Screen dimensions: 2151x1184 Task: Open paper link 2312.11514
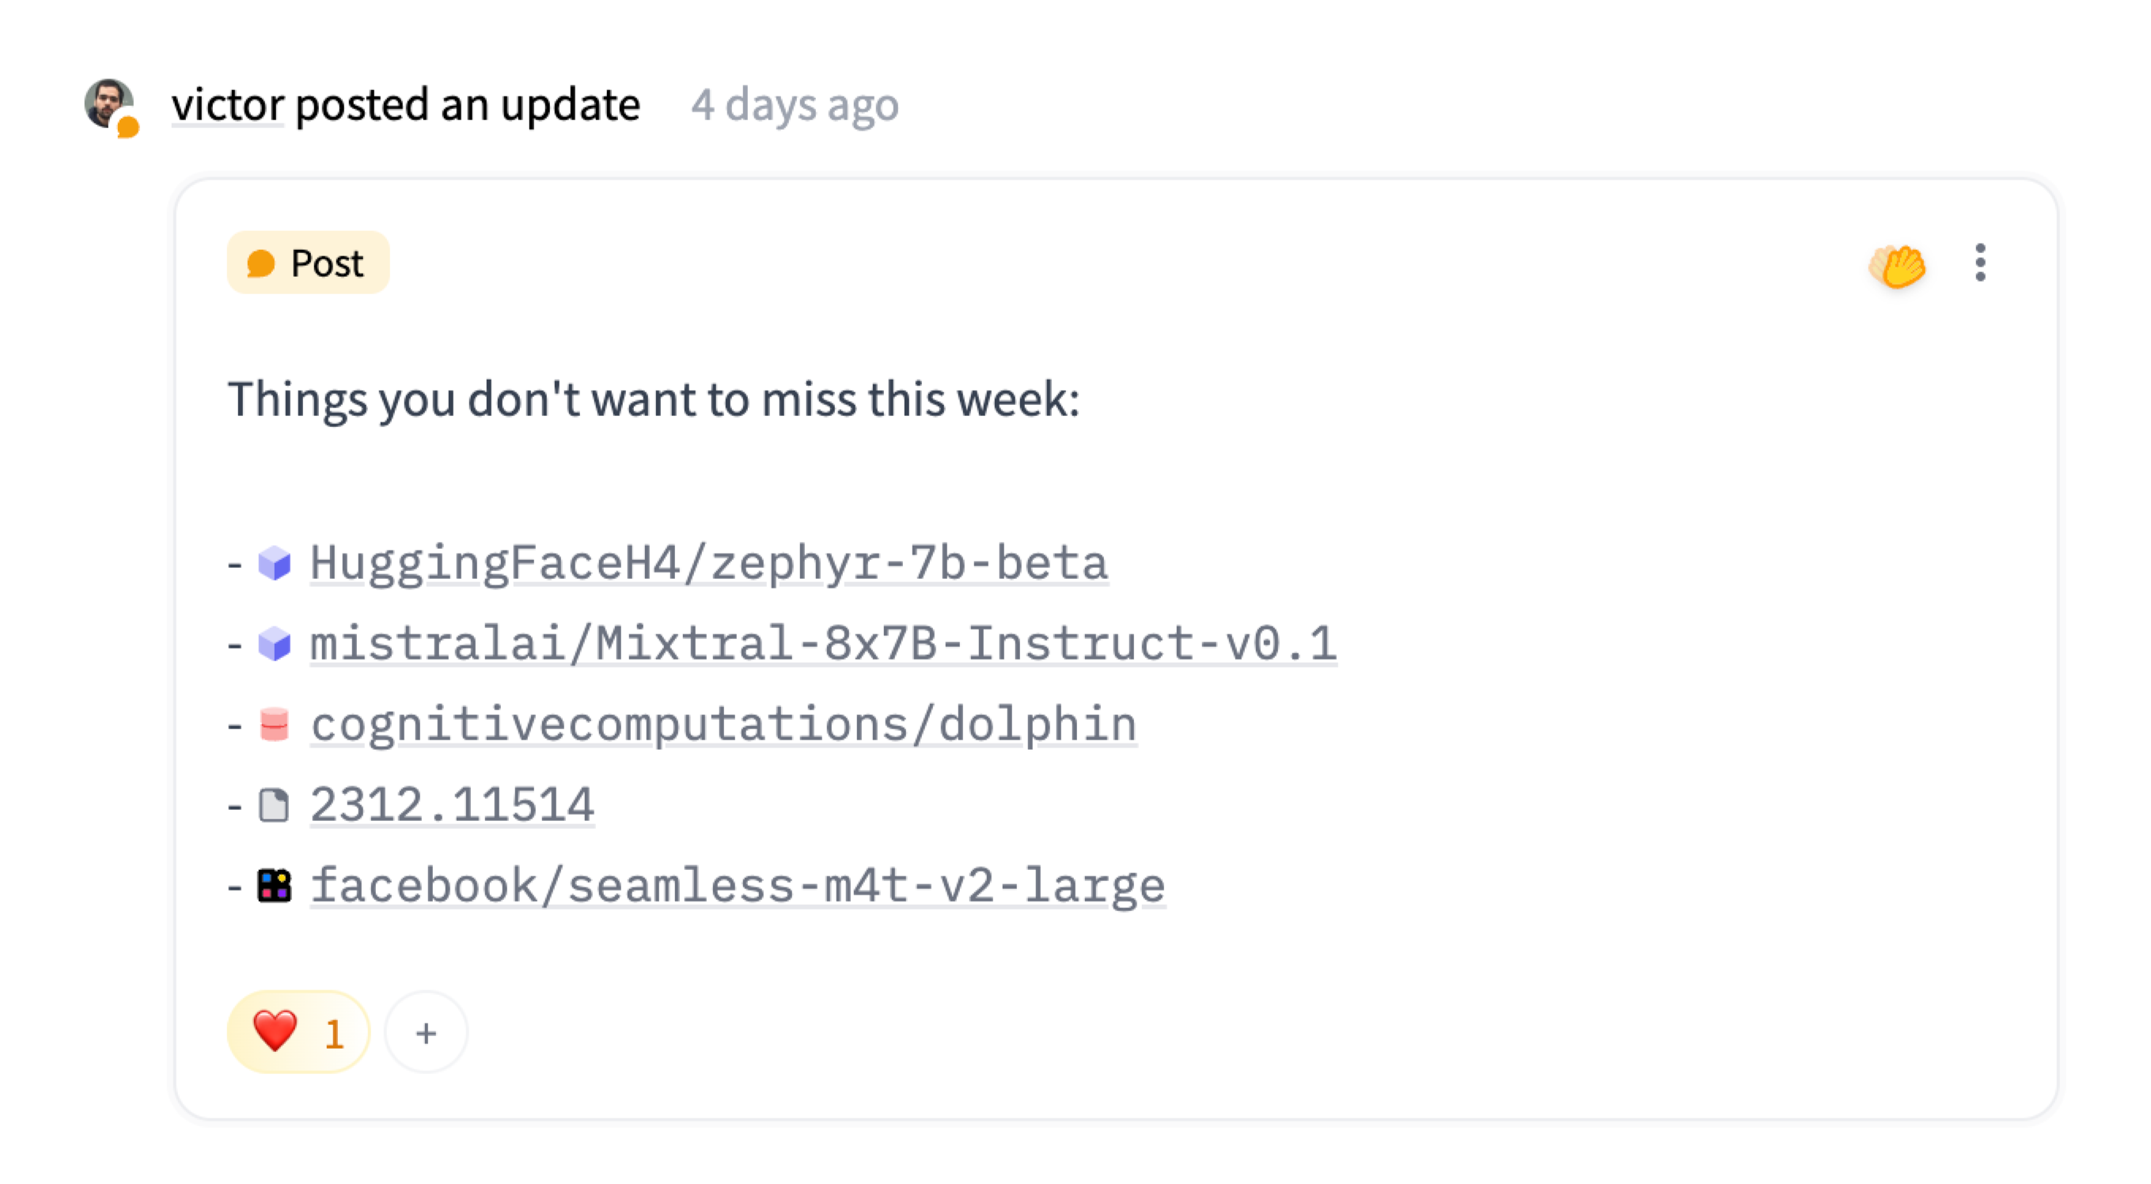(x=452, y=806)
